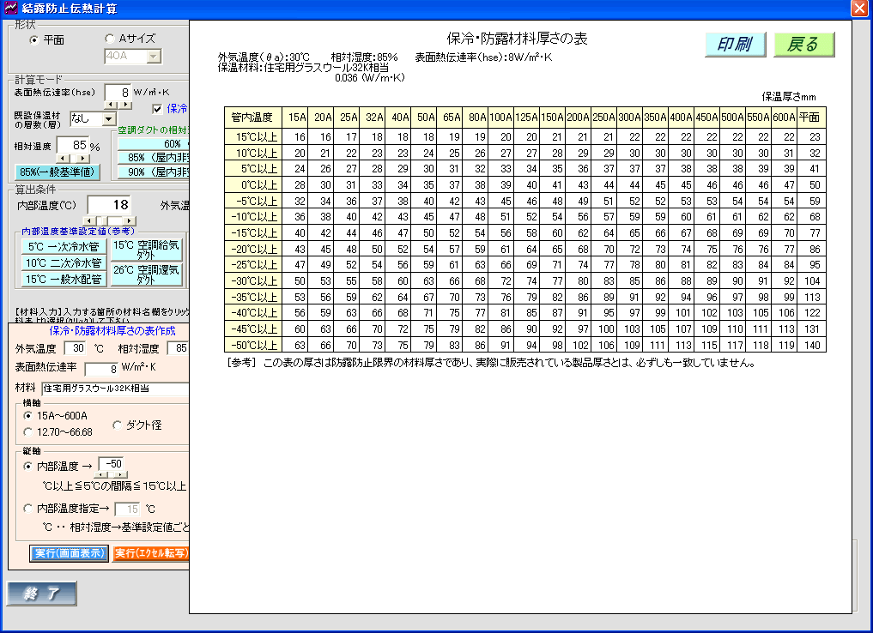
Task: Decrease 表面熱伝達率 with left arrow stepper
Action: point(111,105)
